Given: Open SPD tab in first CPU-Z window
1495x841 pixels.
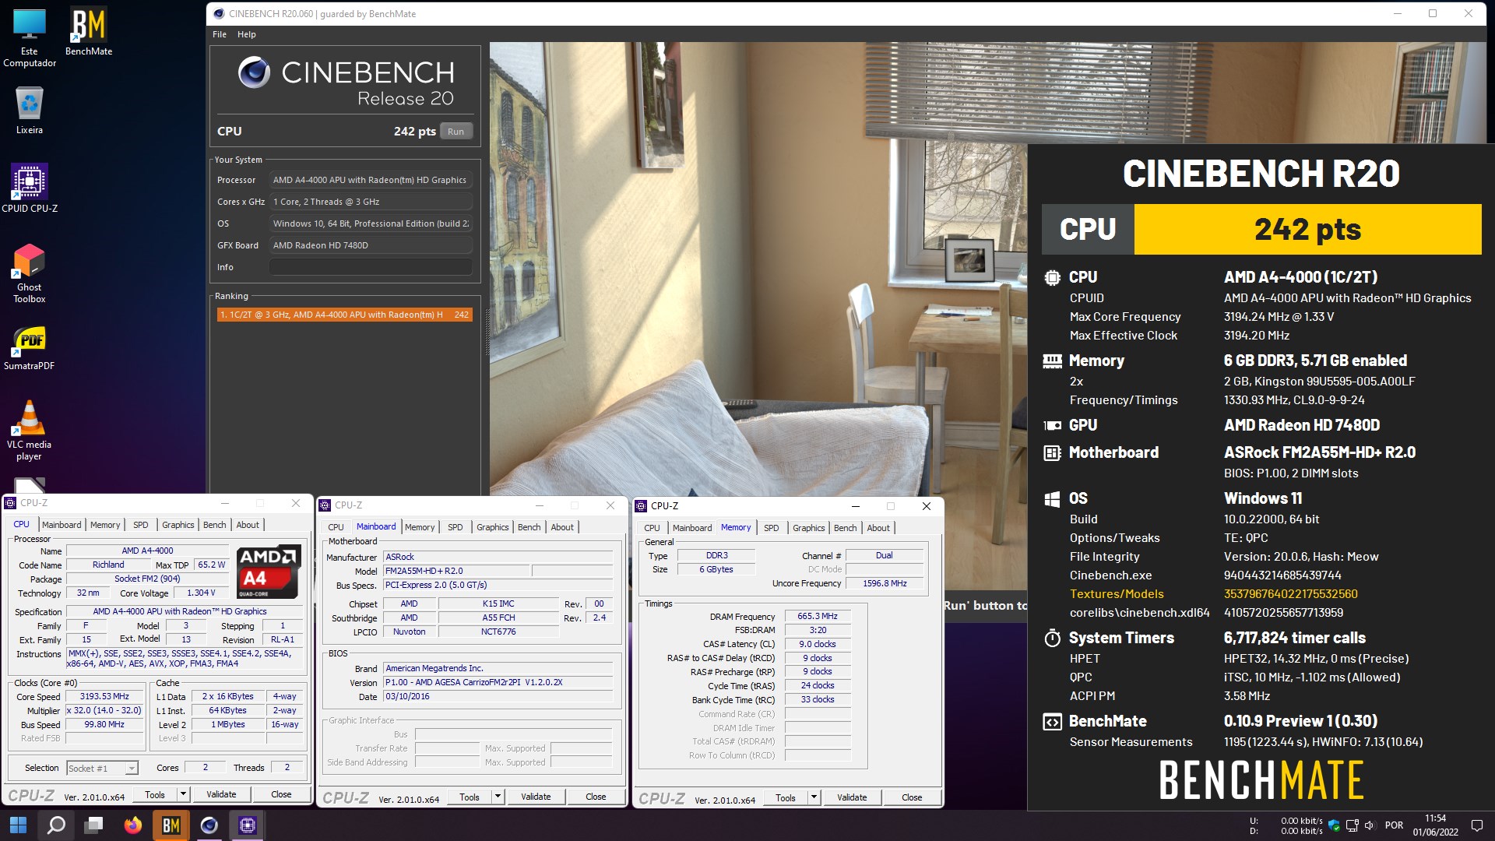Looking at the screenshot, I should point(140,525).
